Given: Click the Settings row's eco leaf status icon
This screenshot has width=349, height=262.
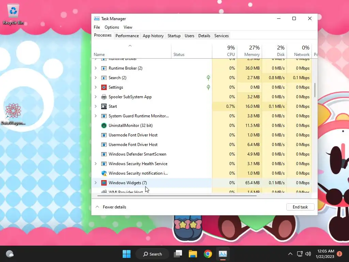Looking at the screenshot, I should click(x=208, y=87).
